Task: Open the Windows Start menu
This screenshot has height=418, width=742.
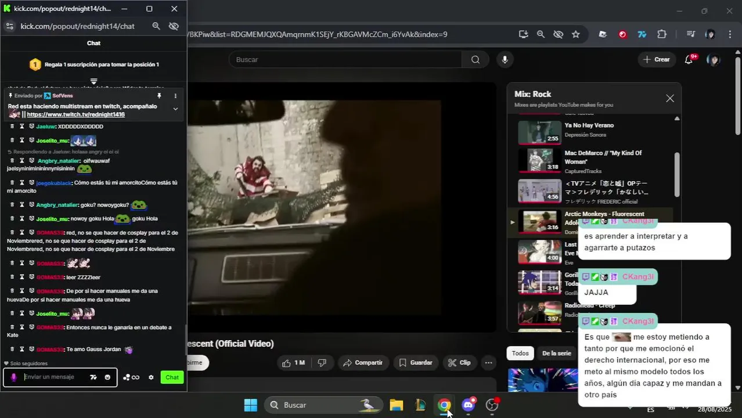Action: pyautogui.click(x=251, y=405)
